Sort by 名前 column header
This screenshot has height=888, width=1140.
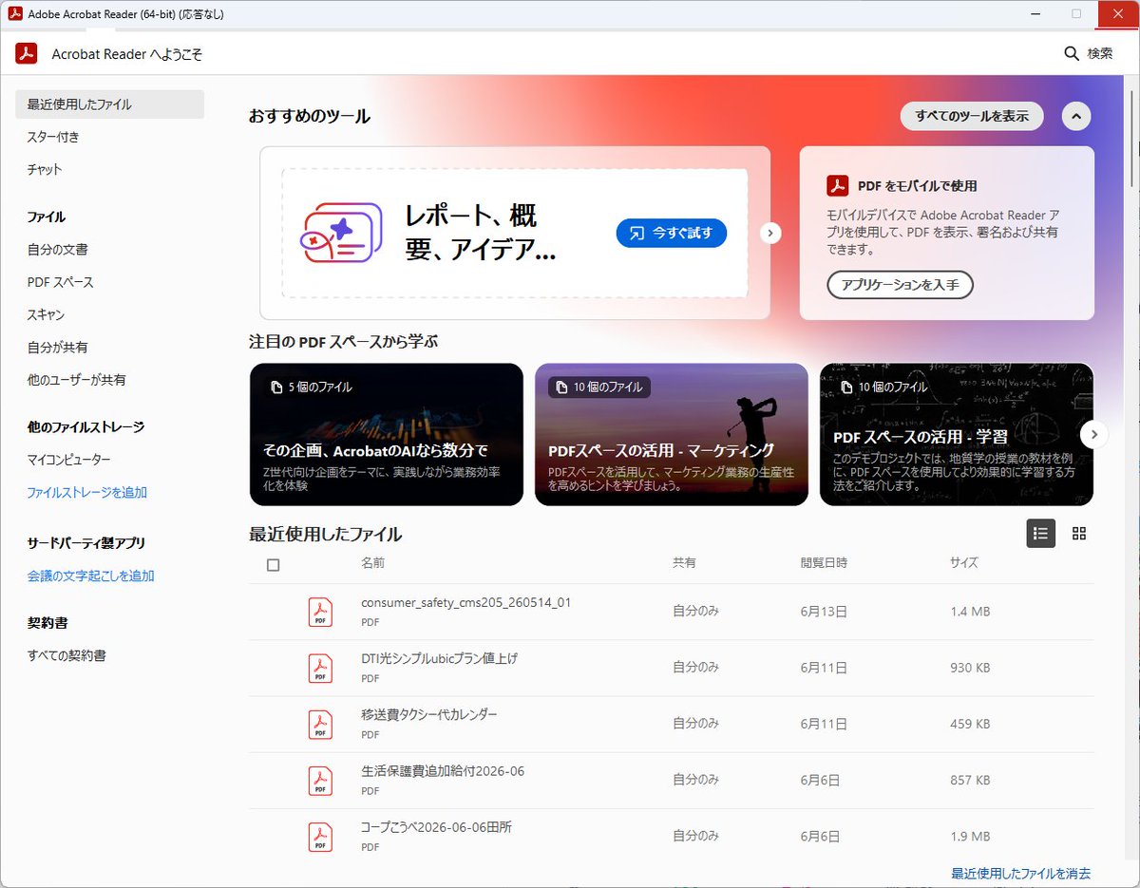coord(372,563)
